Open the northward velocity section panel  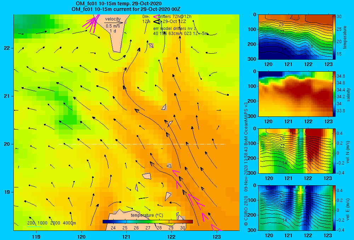[x=295, y=151]
